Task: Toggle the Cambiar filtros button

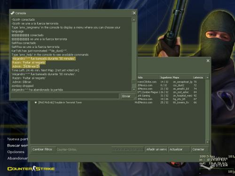Action: click(43, 149)
